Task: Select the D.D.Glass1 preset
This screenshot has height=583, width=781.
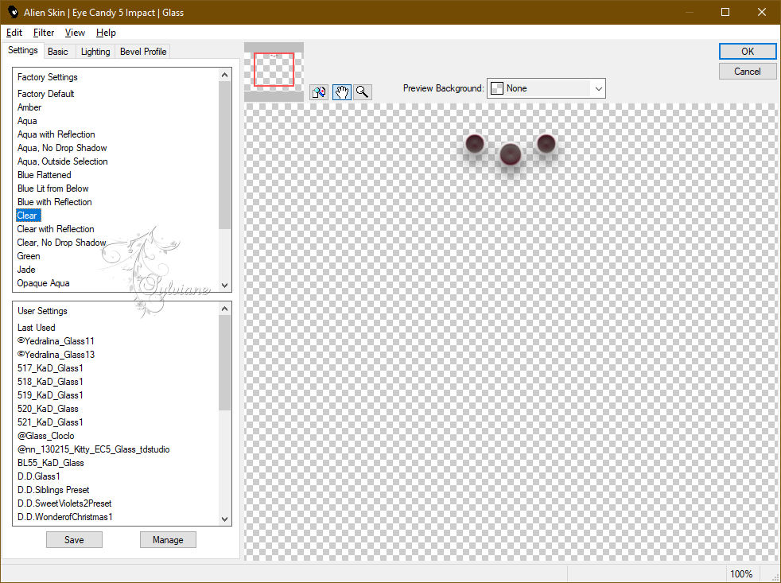Action: coord(39,476)
